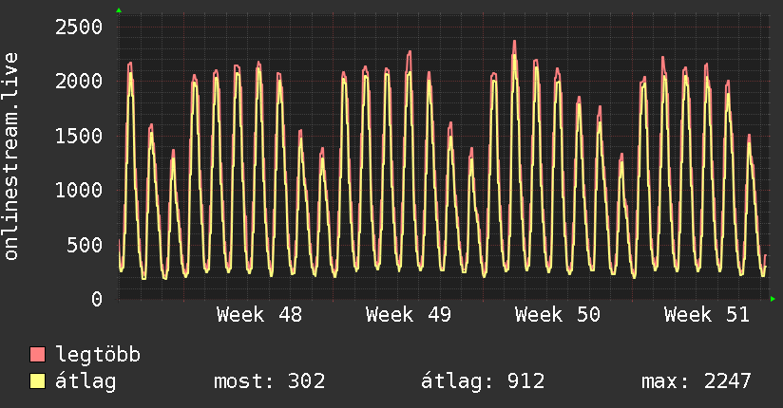Click the 1000 y-axis tick label
Screen dimensions: 783x408
point(76,191)
